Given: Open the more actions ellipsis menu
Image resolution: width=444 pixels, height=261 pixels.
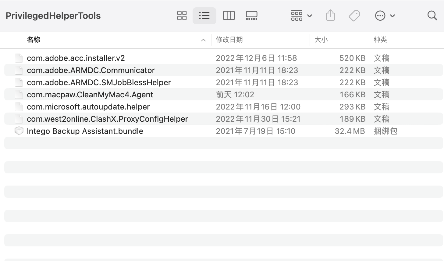Looking at the screenshot, I should tap(385, 16).
